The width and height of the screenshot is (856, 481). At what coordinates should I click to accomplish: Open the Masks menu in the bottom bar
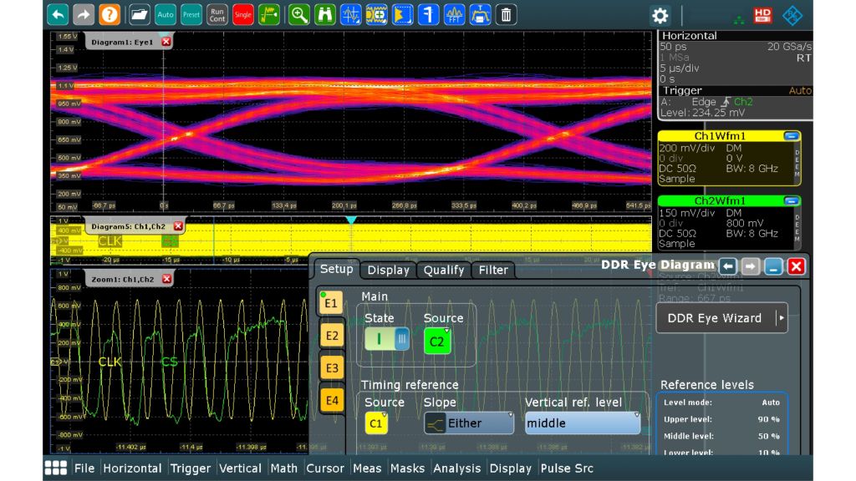(x=407, y=468)
